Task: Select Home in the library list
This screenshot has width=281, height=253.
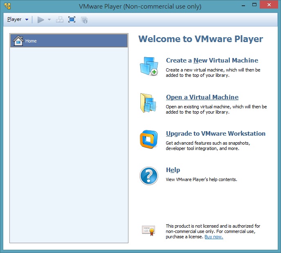Action: coord(69,41)
